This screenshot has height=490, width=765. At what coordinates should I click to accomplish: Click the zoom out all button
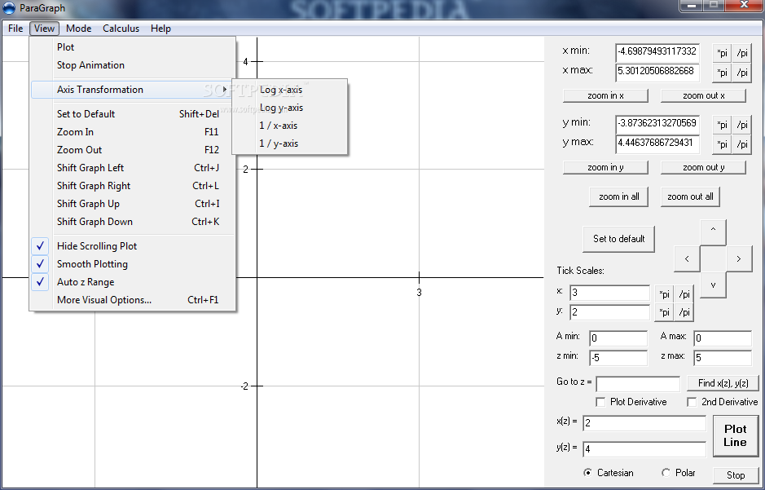[690, 196]
